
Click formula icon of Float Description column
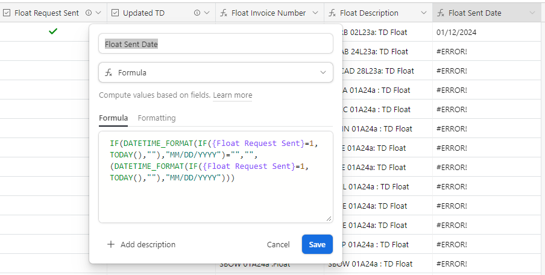point(332,13)
